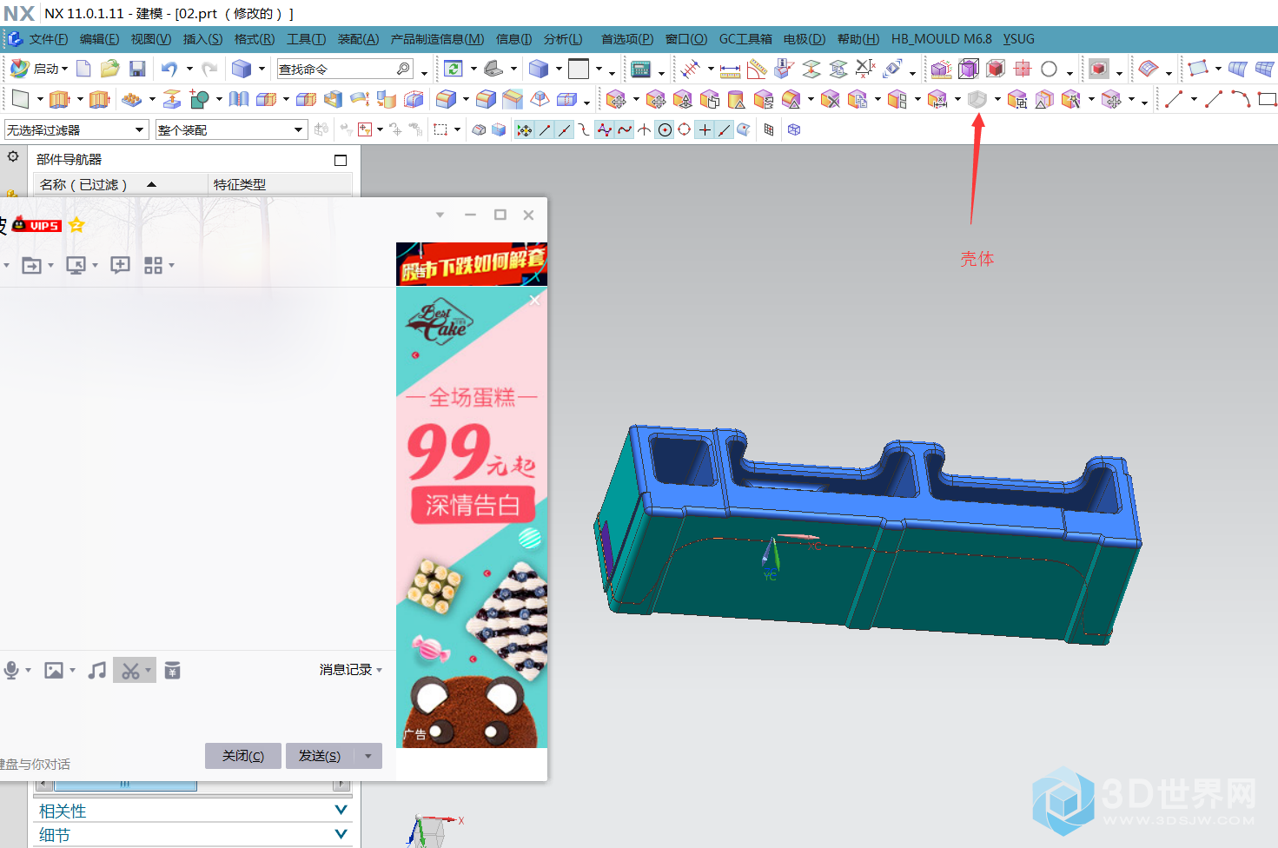Select the delete face icon
Viewport: 1278px width, 848px height.
click(x=831, y=100)
